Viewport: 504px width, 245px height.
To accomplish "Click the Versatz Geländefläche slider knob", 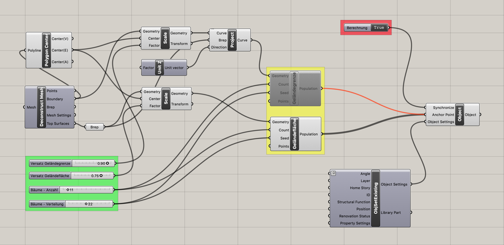I will click(x=101, y=176).
